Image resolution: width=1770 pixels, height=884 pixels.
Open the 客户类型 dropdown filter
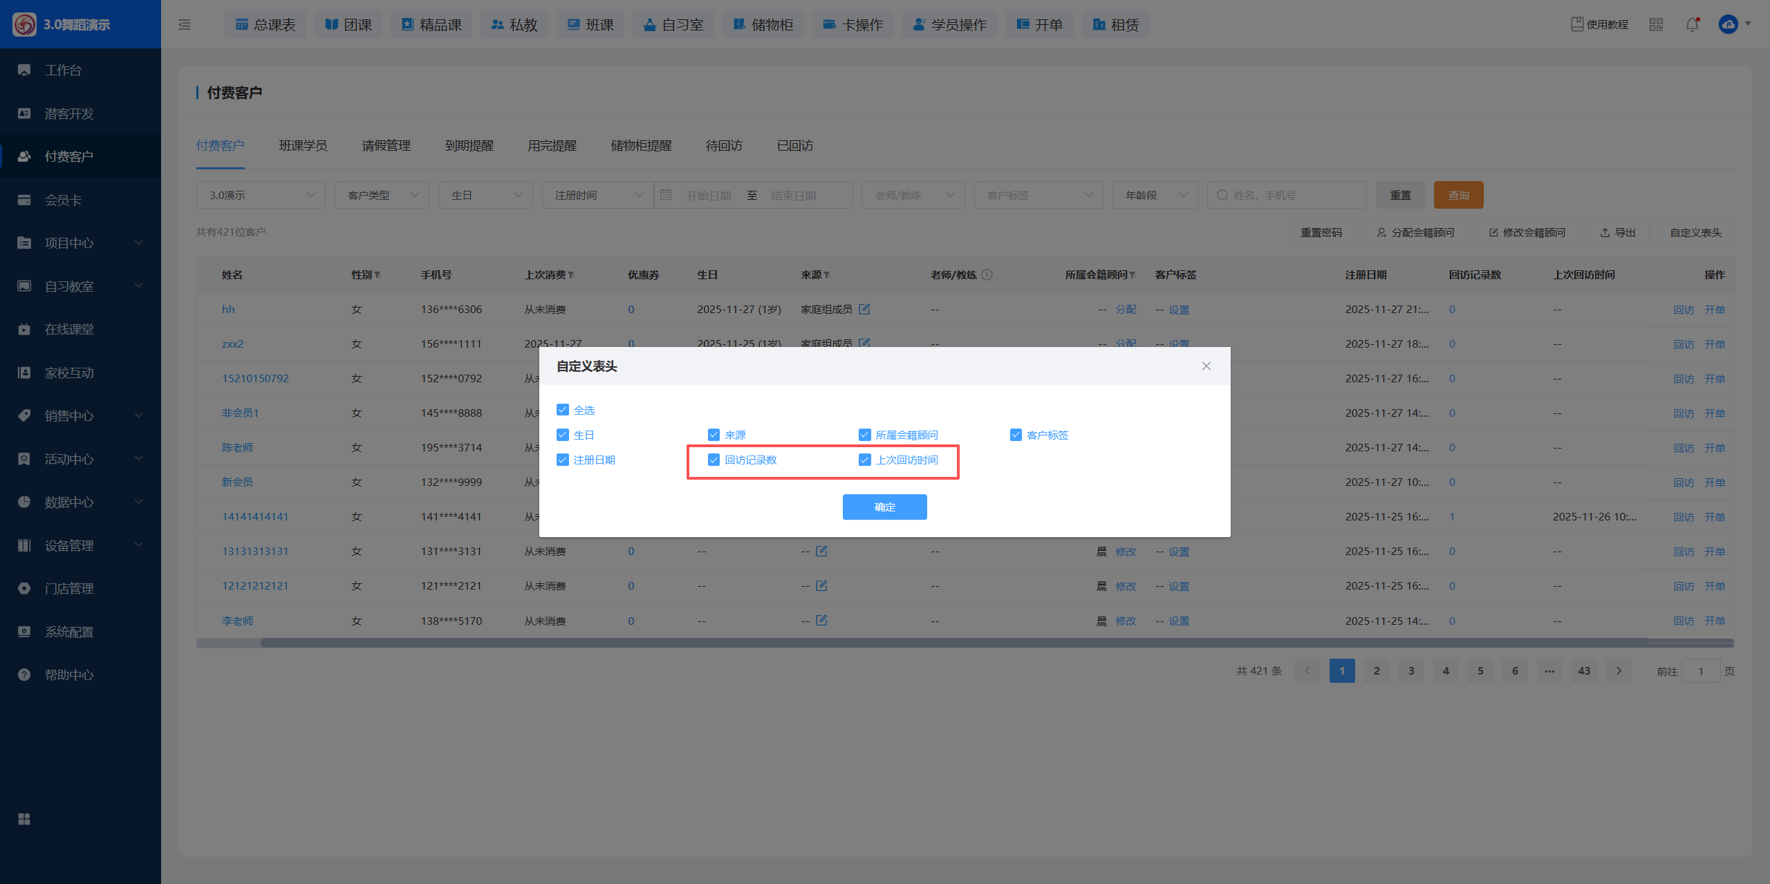pos(382,196)
